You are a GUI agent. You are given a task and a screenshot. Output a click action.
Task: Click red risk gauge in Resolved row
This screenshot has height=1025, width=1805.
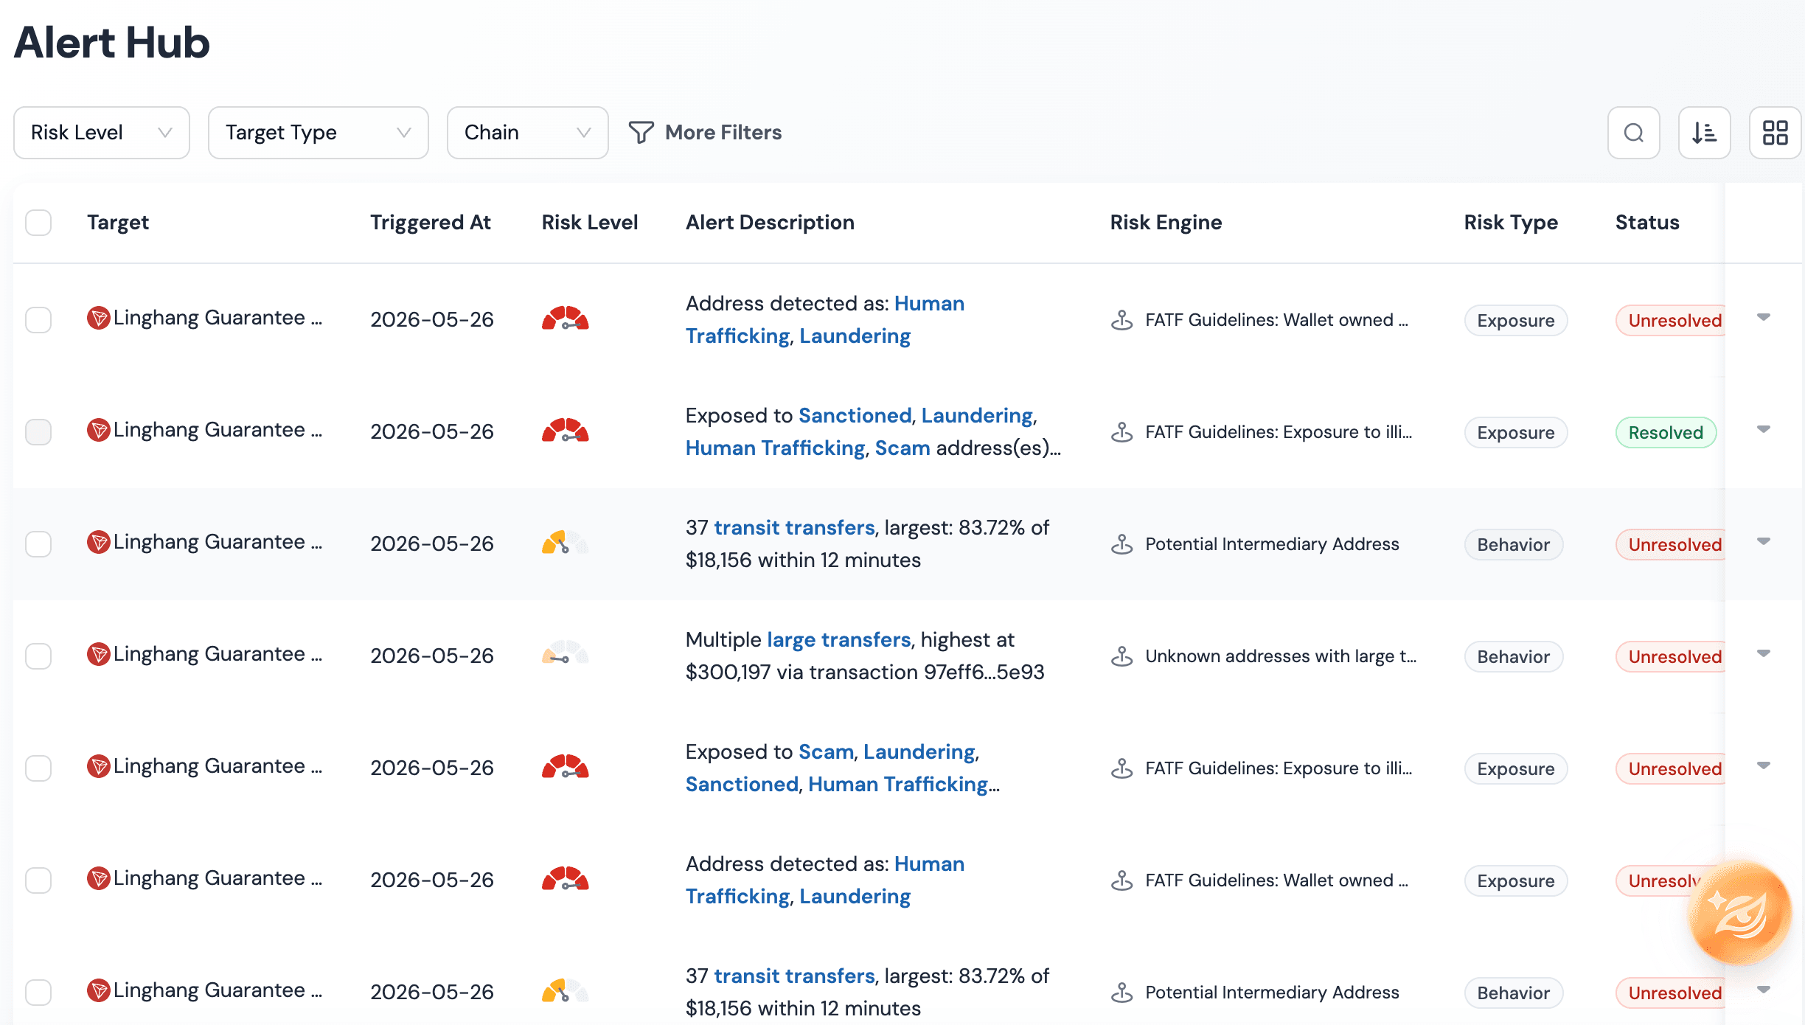point(566,430)
